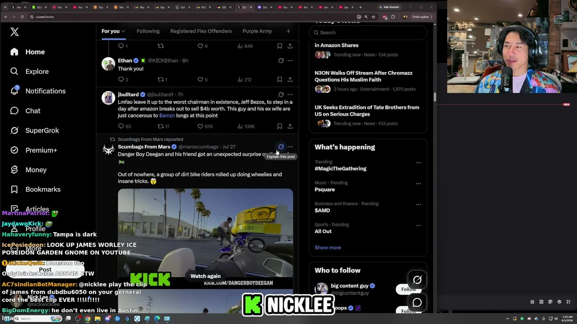The image size is (577, 324).
Task: Click the browser back arrow
Action: coord(6,17)
